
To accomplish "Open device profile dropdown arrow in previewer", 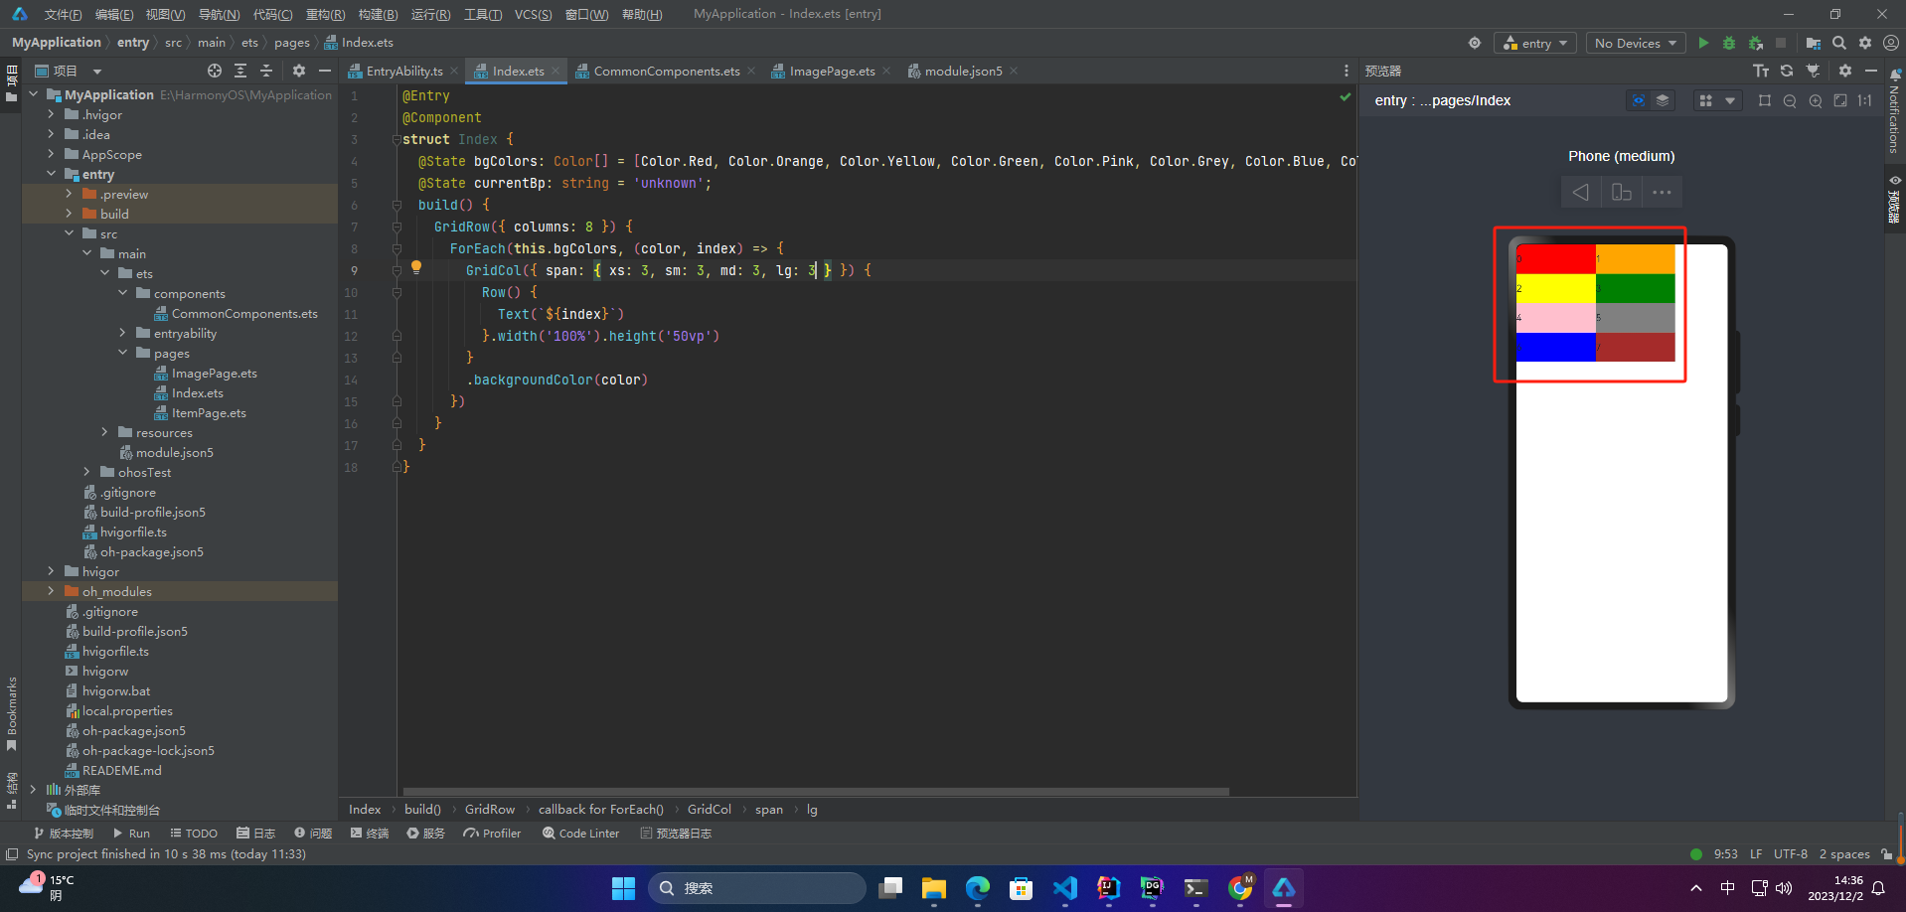I will pos(1730,100).
